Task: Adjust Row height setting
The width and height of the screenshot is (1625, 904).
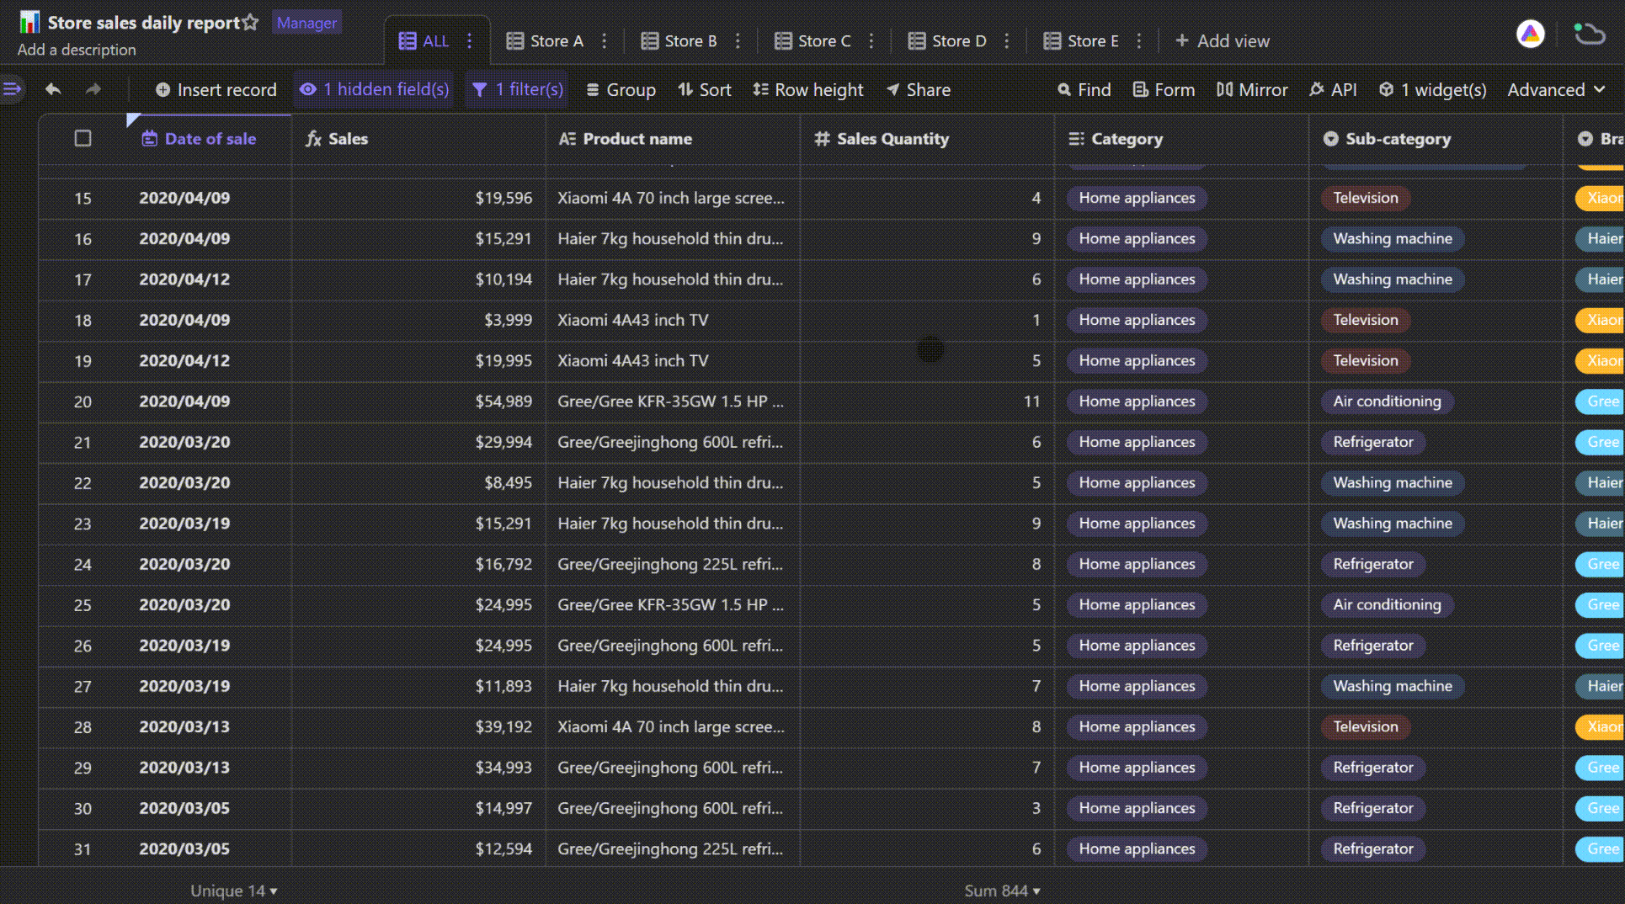Action: [x=808, y=89]
